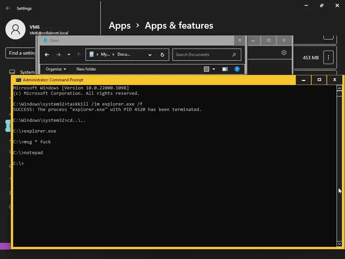Expand the view options dropdown arrow

(214, 69)
